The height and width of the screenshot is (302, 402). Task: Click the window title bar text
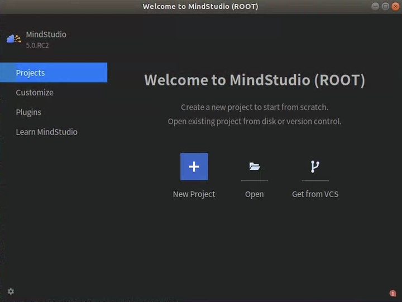tap(200, 7)
